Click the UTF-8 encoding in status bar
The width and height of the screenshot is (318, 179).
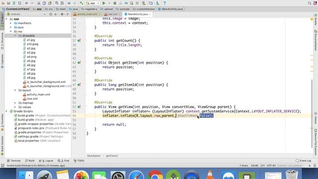(x=271, y=166)
